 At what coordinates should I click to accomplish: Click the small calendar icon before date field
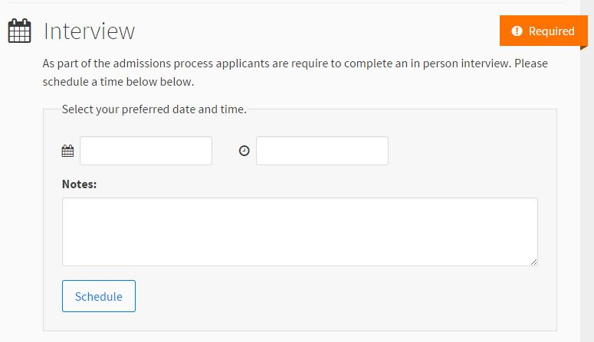coord(67,151)
